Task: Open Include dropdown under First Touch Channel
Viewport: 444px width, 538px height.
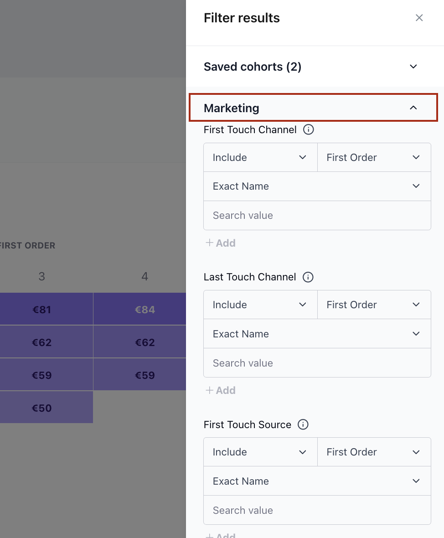Action: 260,158
